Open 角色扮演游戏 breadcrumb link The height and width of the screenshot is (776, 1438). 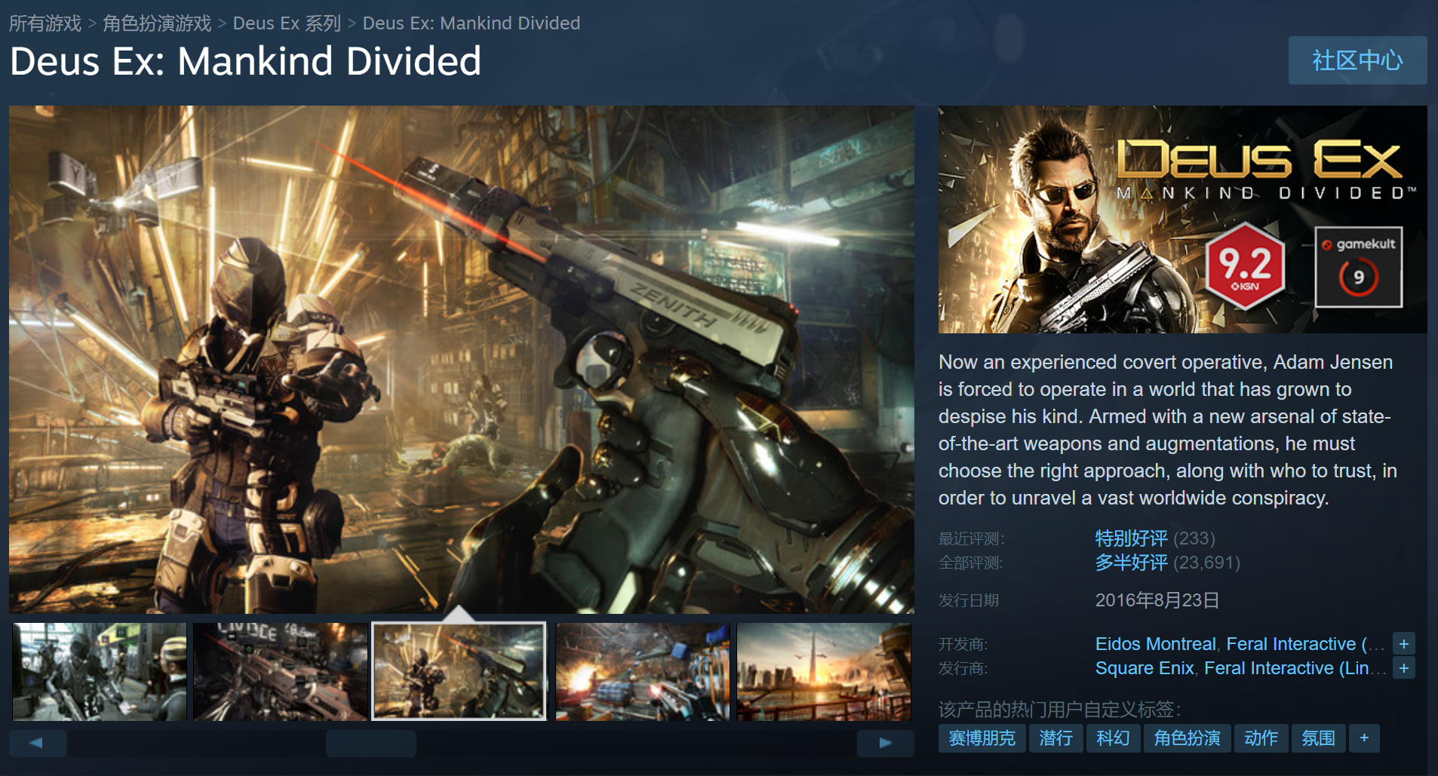(x=157, y=23)
